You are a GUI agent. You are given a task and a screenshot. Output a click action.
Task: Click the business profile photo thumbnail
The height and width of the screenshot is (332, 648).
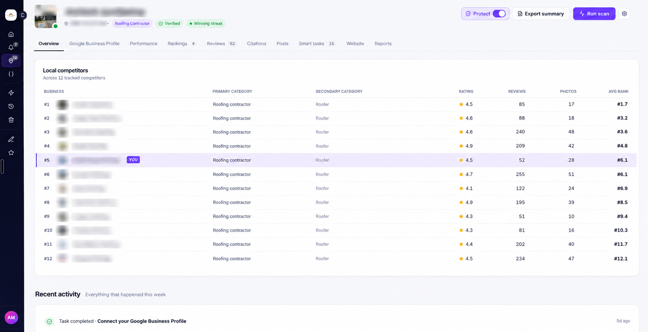click(x=46, y=16)
